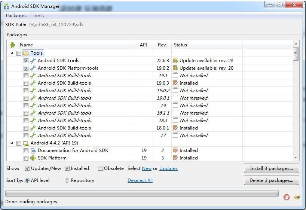Toggle the Installed show filter
Image resolution: width=306 pixels, height=210 pixels.
click(x=67, y=168)
